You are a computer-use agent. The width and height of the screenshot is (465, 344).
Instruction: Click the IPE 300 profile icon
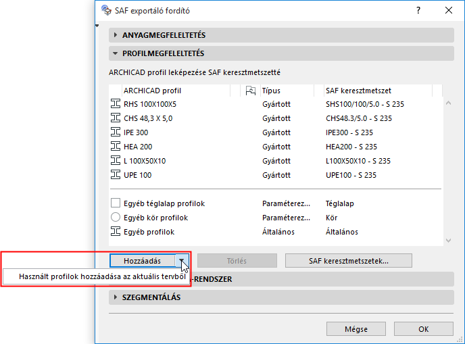[115, 132]
